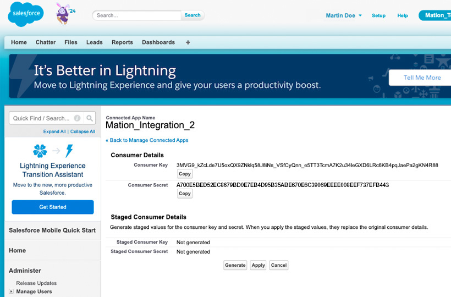Click the Get Started button
451x297 pixels.
(x=53, y=207)
